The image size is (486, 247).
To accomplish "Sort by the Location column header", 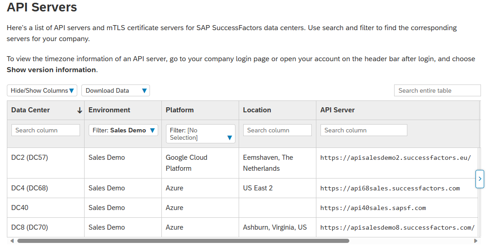I will tap(257, 110).
